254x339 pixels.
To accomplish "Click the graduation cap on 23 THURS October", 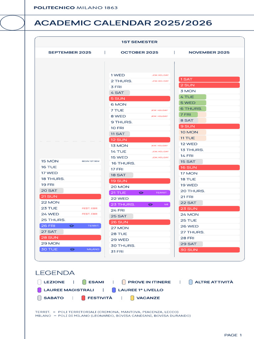I will (x=150, y=205).
